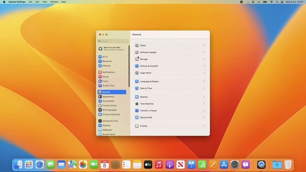The image size is (306, 172).
Task: Select Sound in the sidebar
Action: [112, 76]
